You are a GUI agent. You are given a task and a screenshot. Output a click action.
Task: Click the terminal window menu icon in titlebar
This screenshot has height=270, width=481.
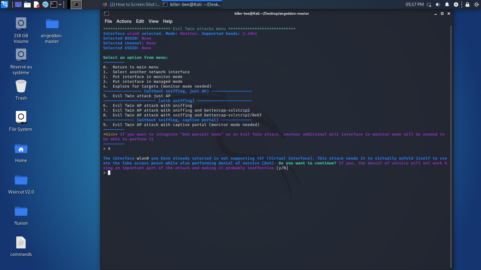pyautogui.click(x=106, y=13)
